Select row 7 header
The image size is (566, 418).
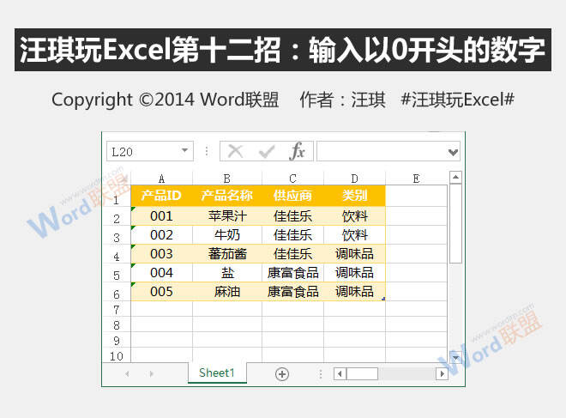coord(117,309)
